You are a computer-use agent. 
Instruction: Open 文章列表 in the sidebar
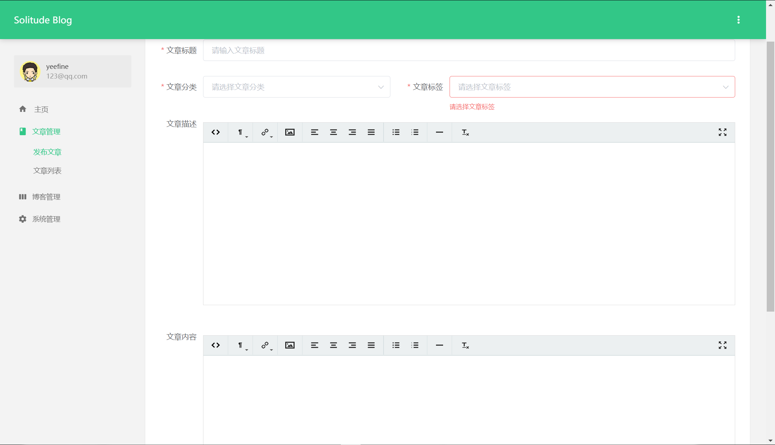point(47,171)
